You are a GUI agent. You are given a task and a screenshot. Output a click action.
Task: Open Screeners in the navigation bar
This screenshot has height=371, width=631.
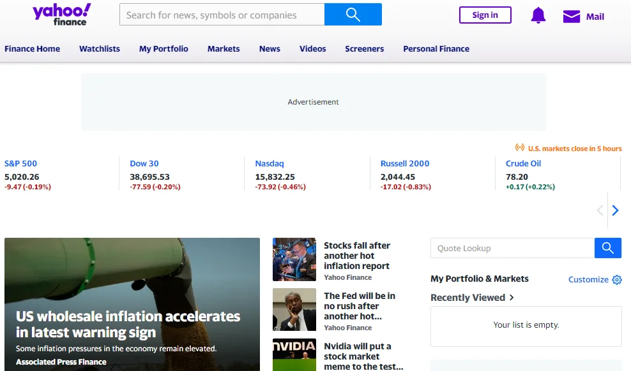[364, 48]
